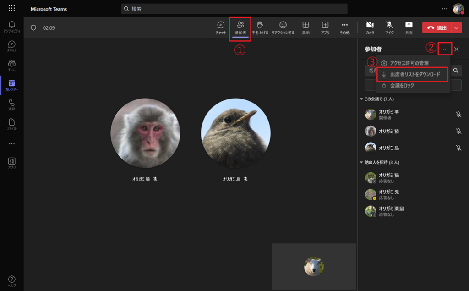Expand the dropdown arrow next to 退出
469x291 pixels.
point(456,28)
